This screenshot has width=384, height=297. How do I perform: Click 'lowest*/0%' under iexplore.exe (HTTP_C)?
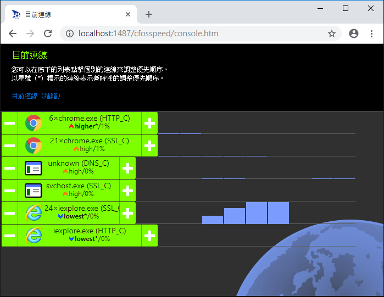pos(90,239)
